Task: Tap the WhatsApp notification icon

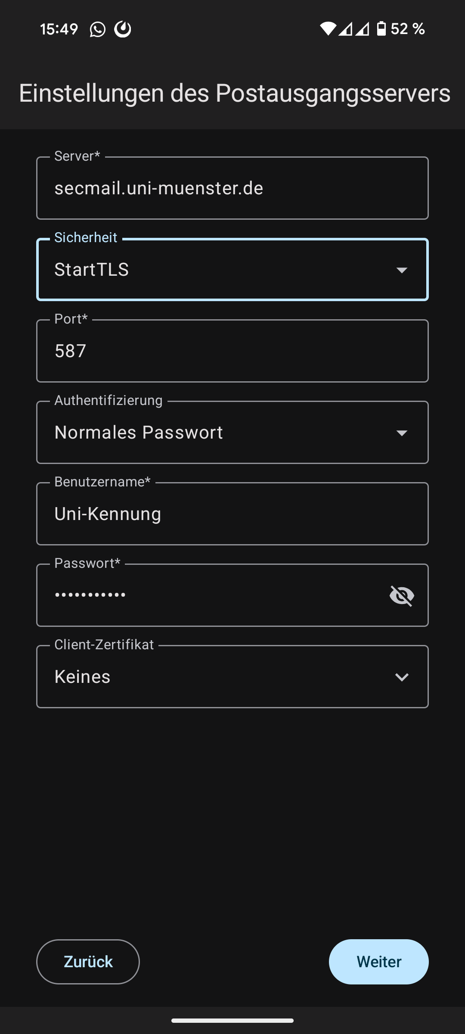Action: (97, 29)
